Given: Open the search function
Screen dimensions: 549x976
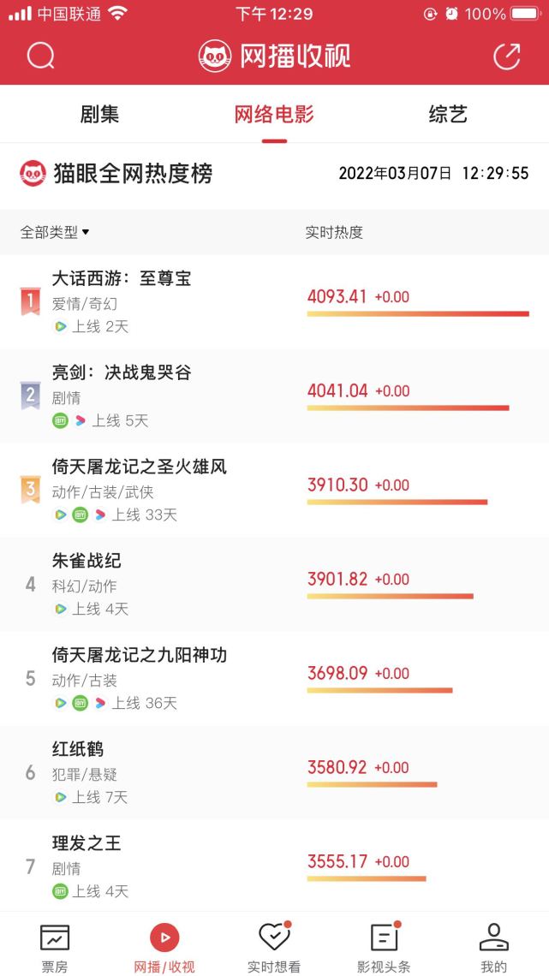Looking at the screenshot, I should click(39, 55).
